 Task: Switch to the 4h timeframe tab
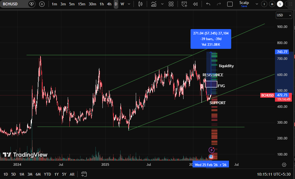coord(109,4)
